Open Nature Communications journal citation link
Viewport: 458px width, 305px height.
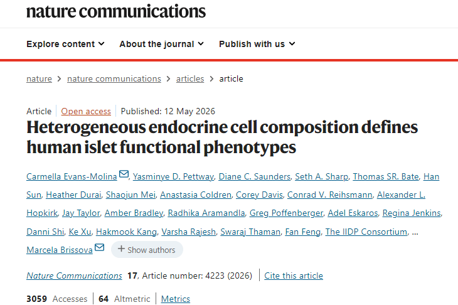pos(74,276)
